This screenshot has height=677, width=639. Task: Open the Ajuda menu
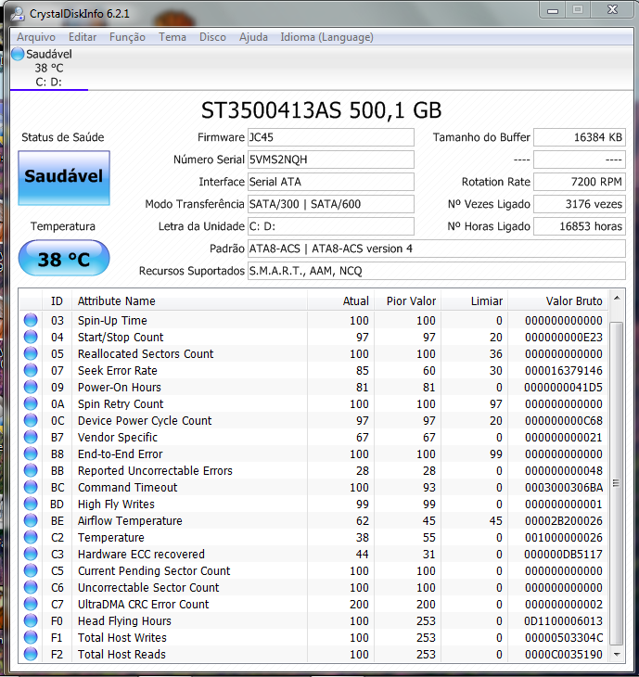point(253,37)
